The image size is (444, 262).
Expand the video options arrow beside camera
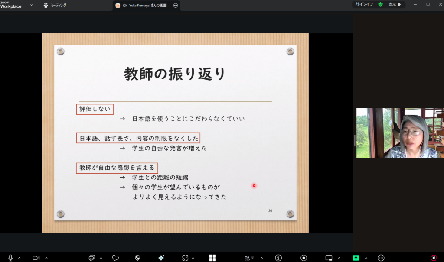point(46,258)
